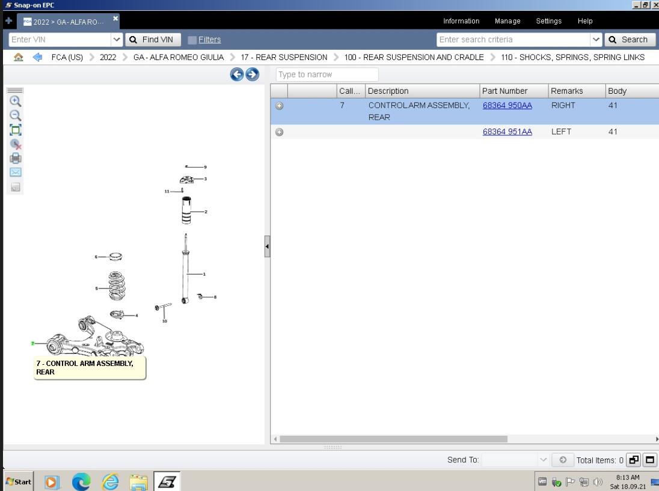Click the disabled image tool icon
The width and height of the screenshot is (659, 491).
15,187
